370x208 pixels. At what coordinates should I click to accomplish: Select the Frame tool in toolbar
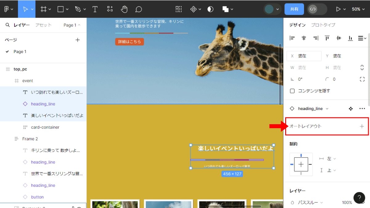point(44,9)
